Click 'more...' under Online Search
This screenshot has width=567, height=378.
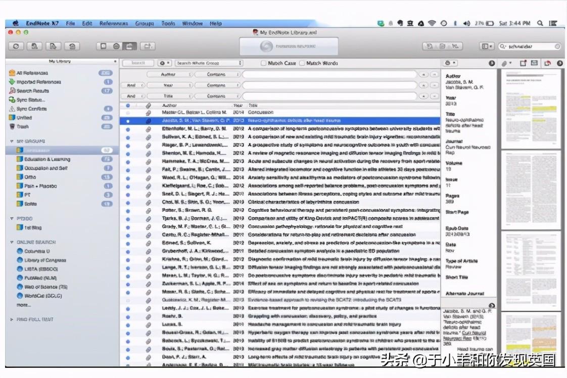point(24,305)
